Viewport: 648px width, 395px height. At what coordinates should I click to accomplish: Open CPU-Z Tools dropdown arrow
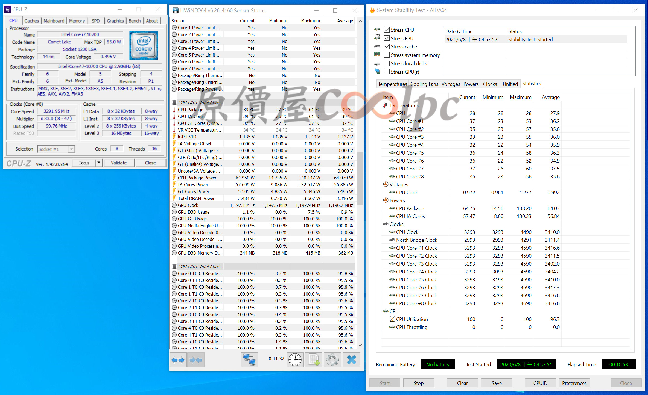[x=99, y=163]
